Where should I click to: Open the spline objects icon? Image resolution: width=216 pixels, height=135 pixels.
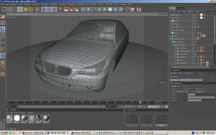coord(94,9)
